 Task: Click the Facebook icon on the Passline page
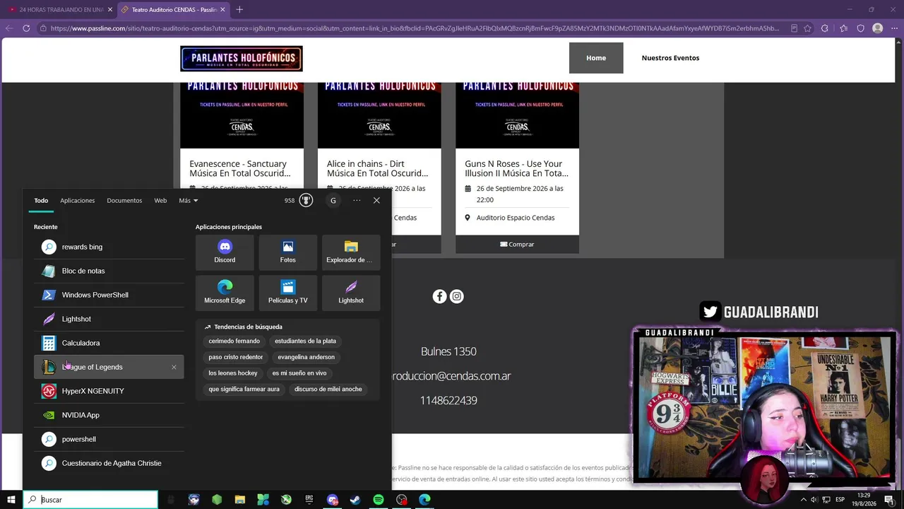[x=439, y=296]
